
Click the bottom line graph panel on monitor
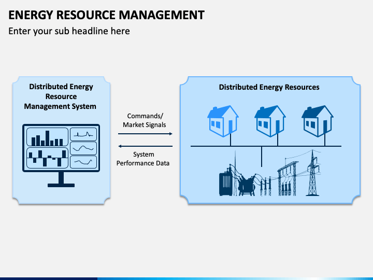(x=83, y=162)
